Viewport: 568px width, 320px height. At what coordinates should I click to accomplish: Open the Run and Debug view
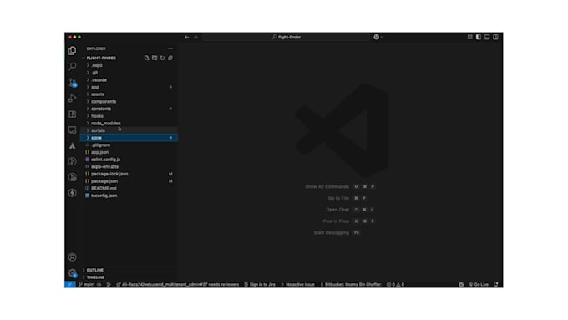point(73,99)
